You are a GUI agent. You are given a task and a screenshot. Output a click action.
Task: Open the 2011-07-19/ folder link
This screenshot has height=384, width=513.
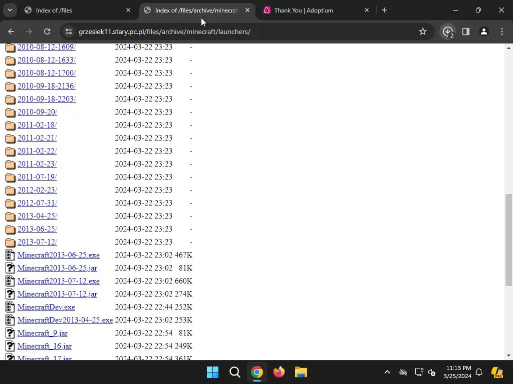point(37,177)
